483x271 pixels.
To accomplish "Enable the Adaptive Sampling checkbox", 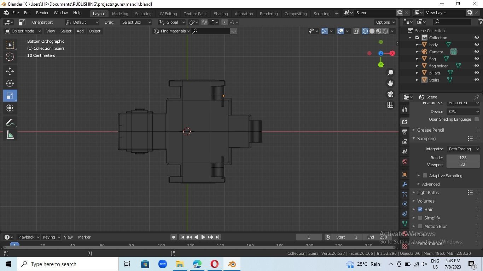I will [x=425, y=175].
